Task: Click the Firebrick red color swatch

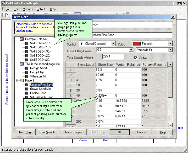Action: (137, 44)
